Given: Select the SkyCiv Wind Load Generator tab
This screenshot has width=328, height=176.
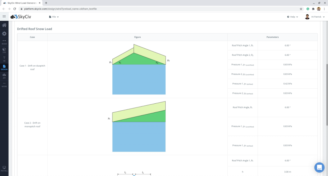Looking at the screenshot, I should click(21, 3).
